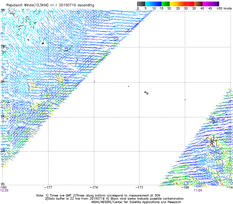Click the brown 35–40 knot legend segment
The image size is (233, 204).
click(198, 4)
